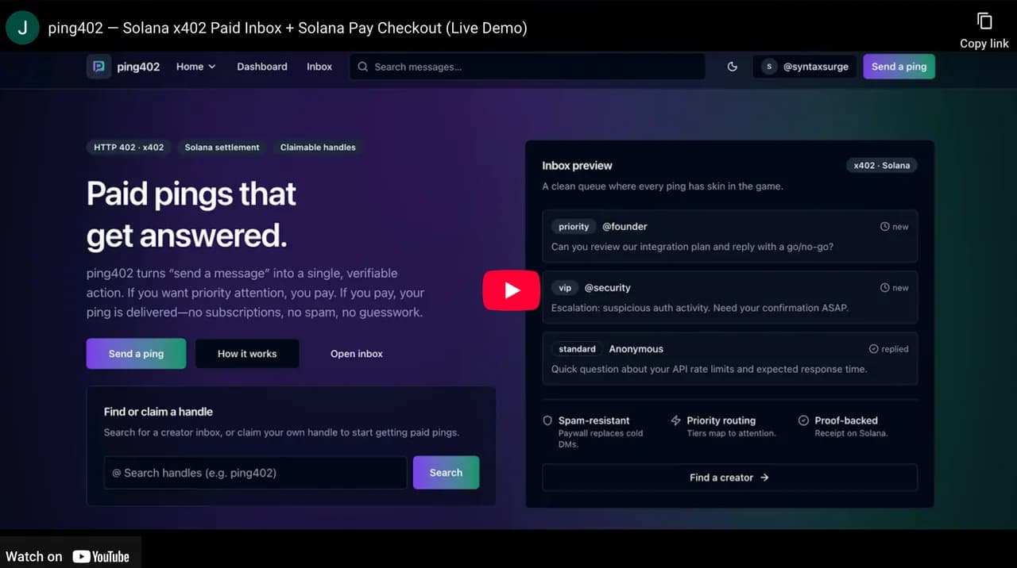The image size is (1017, 568).
Task: Click the Spam-resistant shield icon
Action: click(547, 420)
